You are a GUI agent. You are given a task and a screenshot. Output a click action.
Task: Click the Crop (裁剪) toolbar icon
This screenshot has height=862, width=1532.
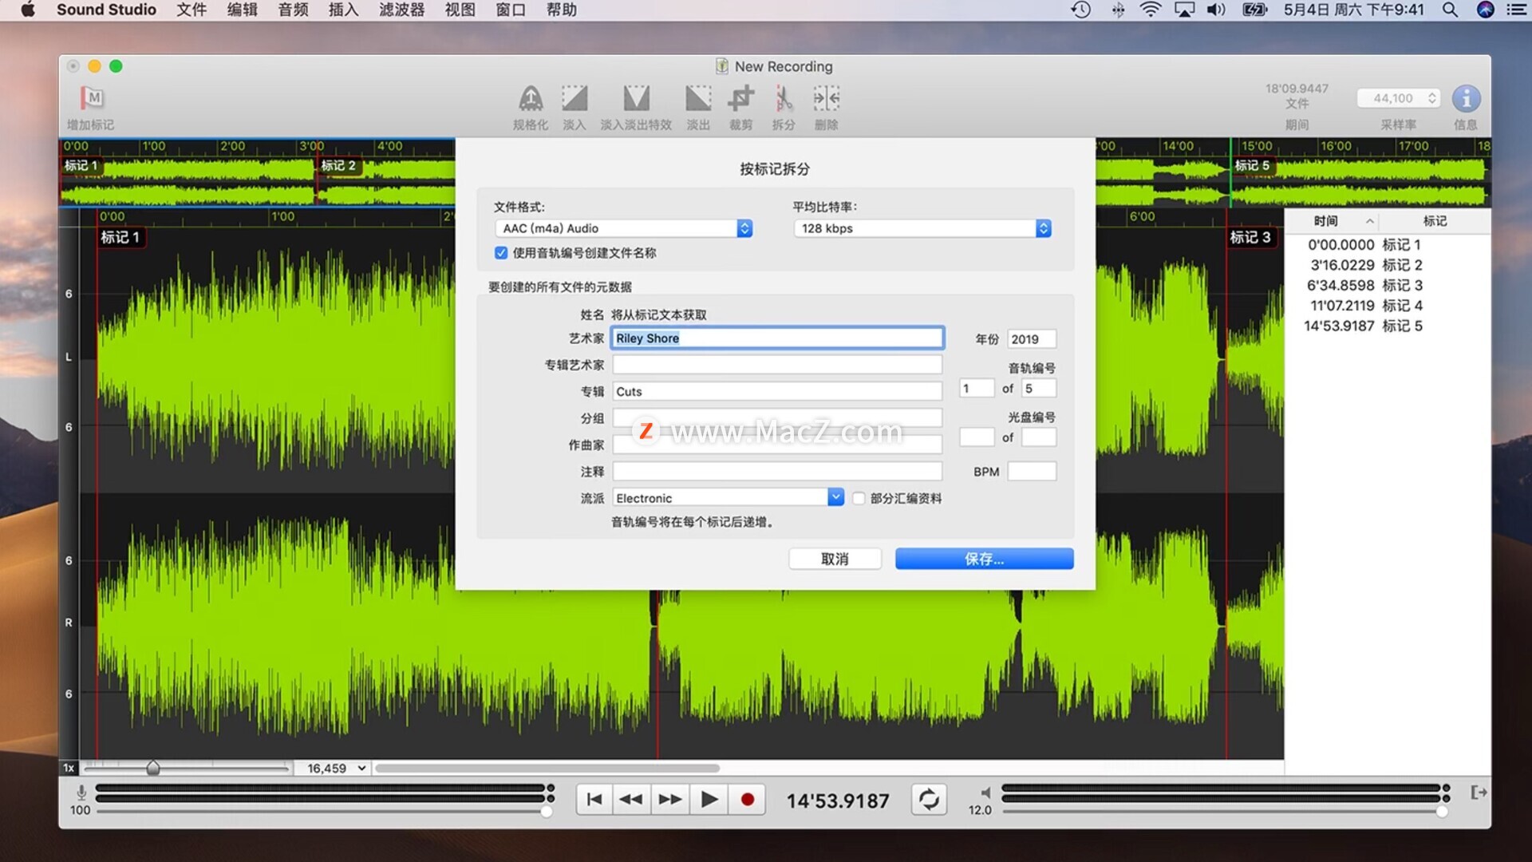click(x=740, y=99)
